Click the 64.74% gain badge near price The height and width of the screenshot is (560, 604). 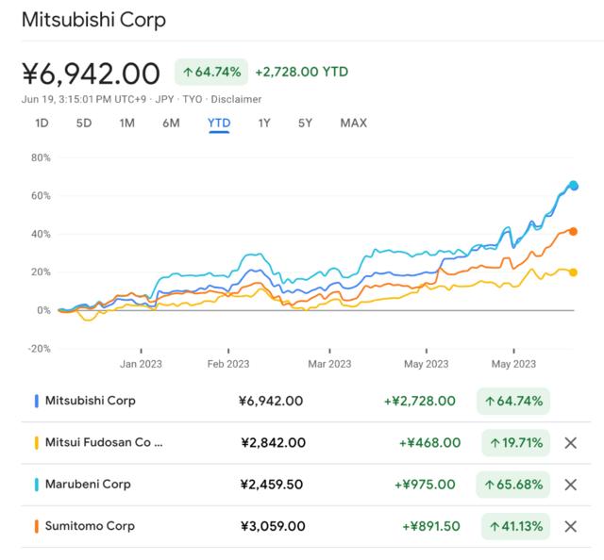210,72
